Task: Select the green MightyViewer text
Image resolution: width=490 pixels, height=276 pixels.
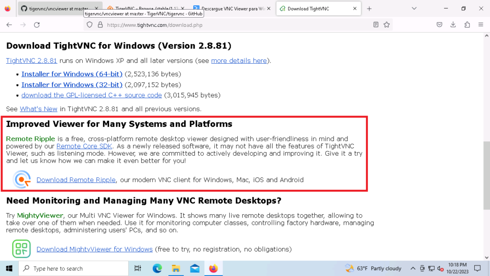Action: [40, 216]
